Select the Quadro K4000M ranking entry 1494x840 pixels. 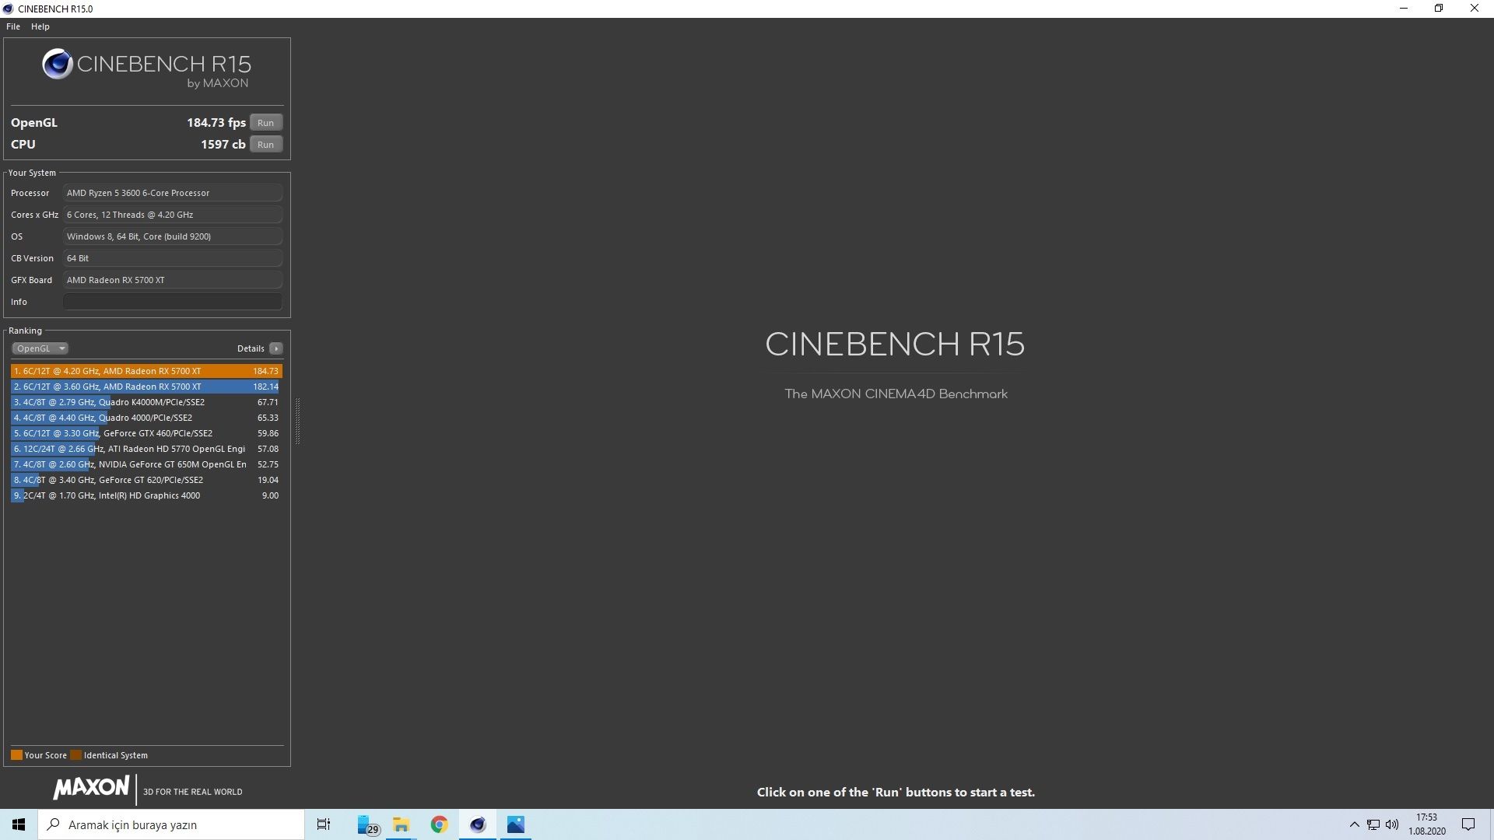coord(146,402)
